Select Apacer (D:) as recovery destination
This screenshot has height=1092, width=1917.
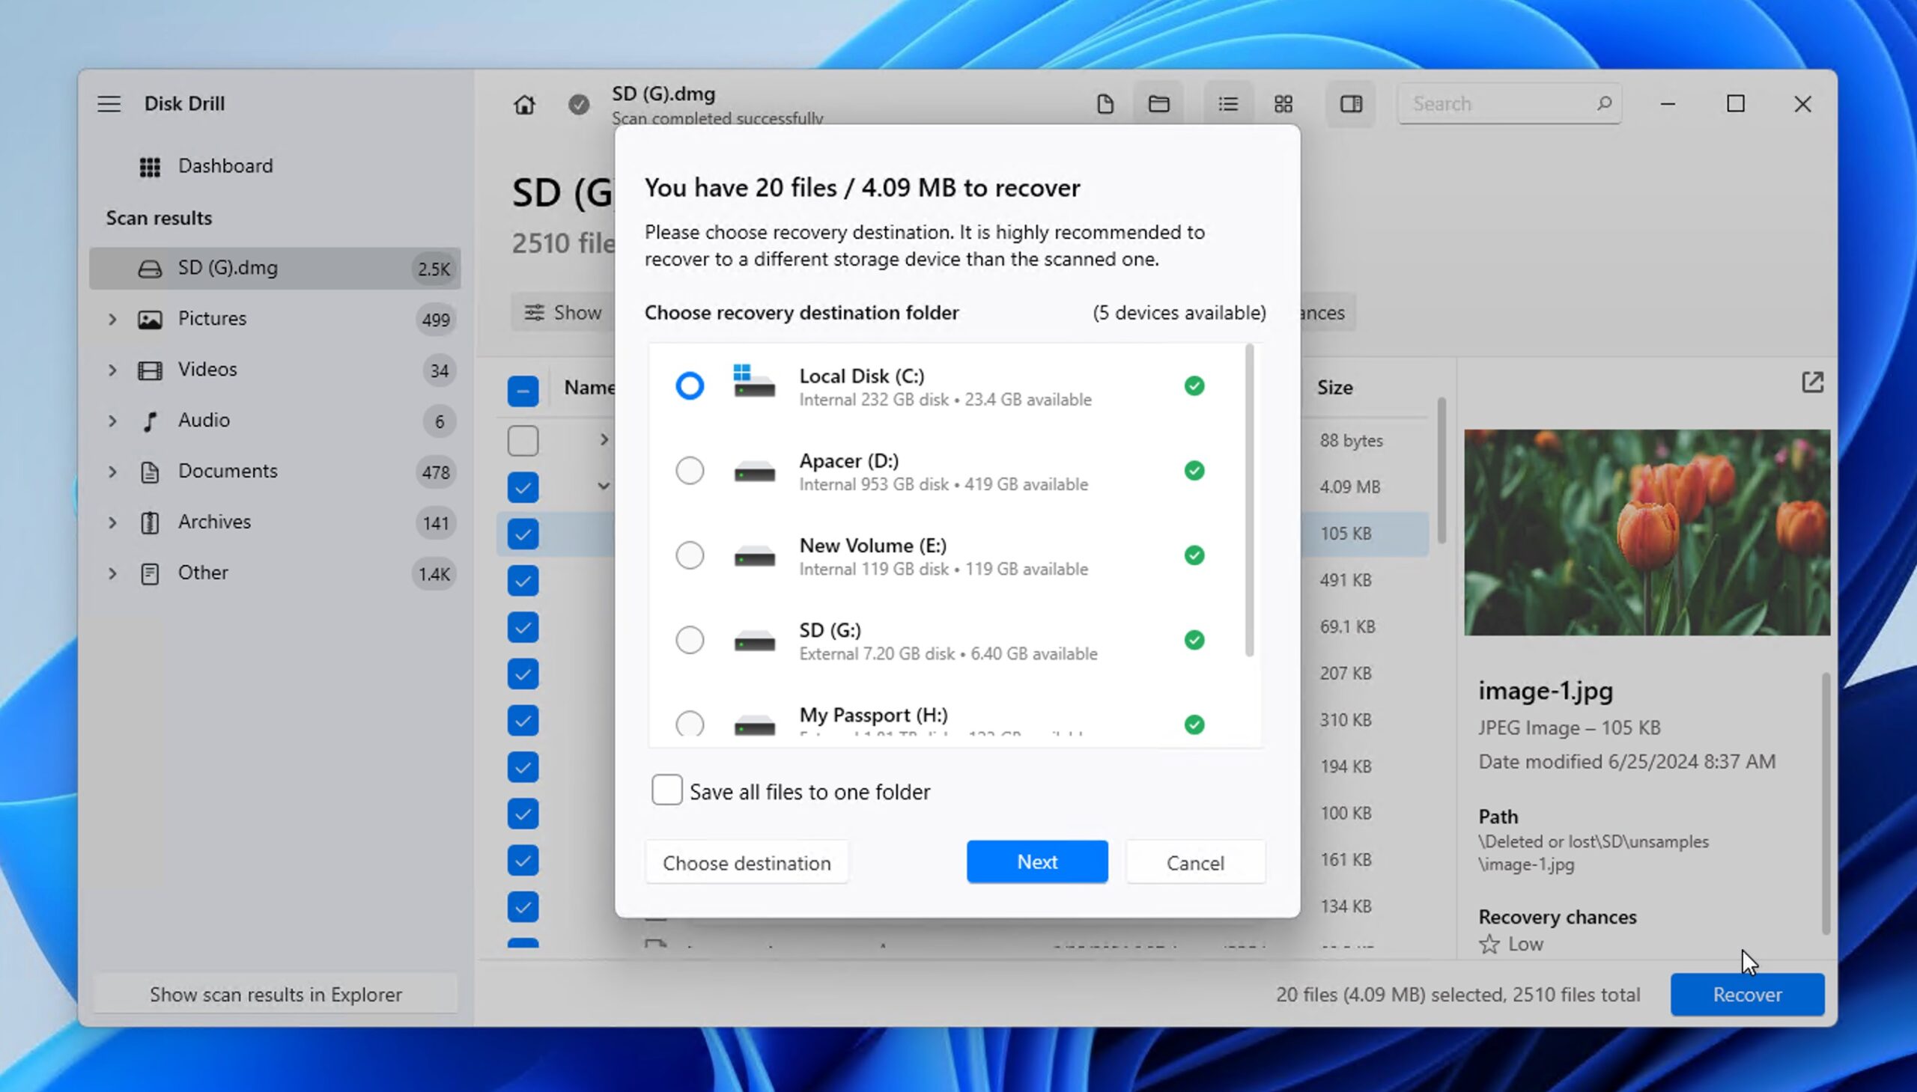[x=689, y=470]
